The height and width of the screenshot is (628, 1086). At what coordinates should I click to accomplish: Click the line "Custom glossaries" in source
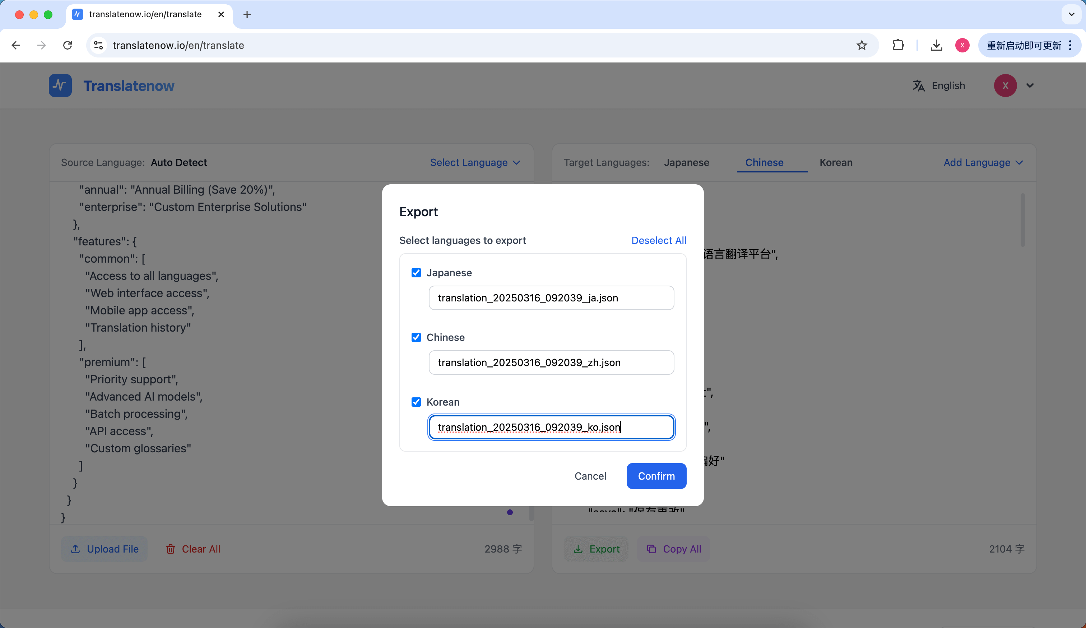pos(138,448)
